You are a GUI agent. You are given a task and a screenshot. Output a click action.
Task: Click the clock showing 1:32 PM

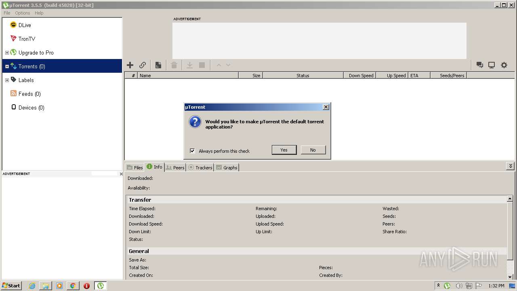pyautogui.click(x=496, y=286)
